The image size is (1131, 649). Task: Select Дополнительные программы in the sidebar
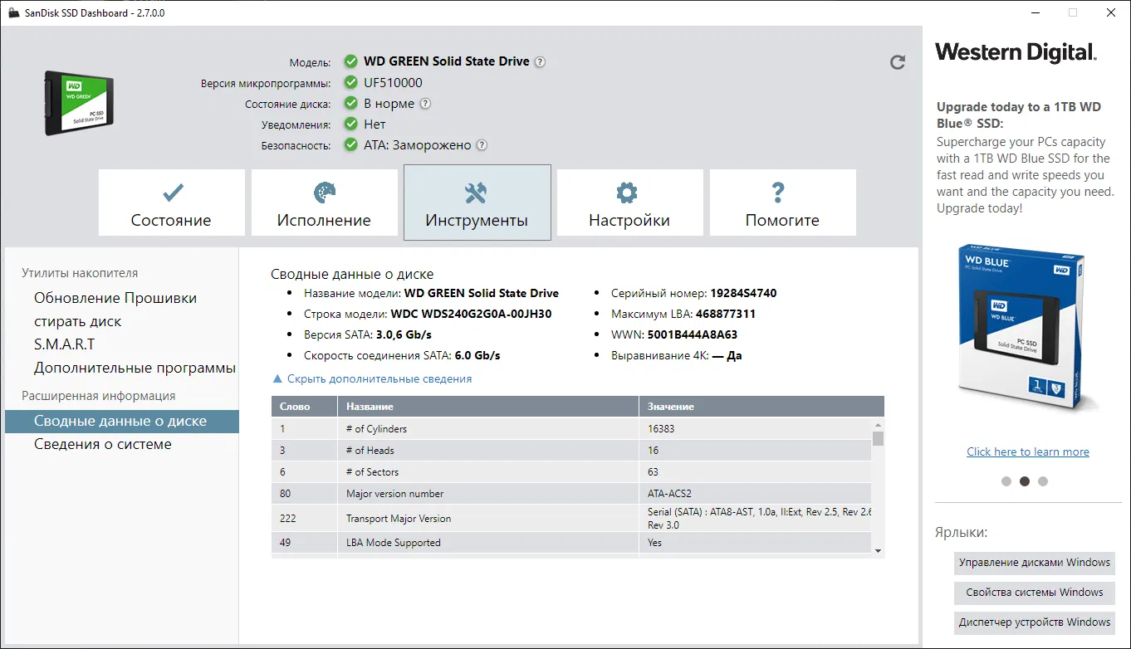[x=135, y=368]
